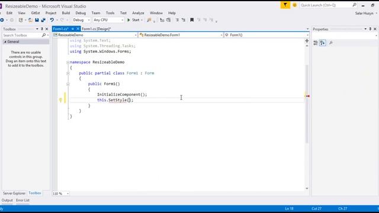The height and width of the screenshot is (213, 379).
Task: Close the Form1.cs tab
Action: [x=78, y=29]
